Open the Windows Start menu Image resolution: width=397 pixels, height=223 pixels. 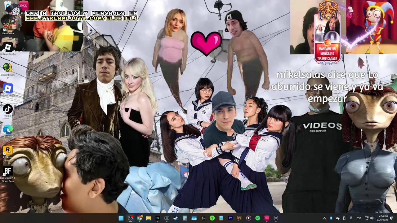coord(121,218)
